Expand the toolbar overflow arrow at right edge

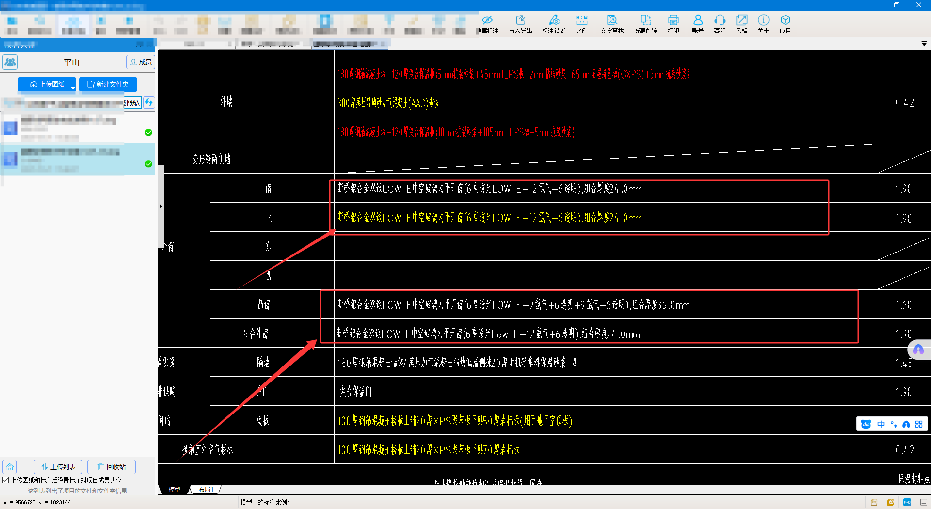click(x=924, y=44)
